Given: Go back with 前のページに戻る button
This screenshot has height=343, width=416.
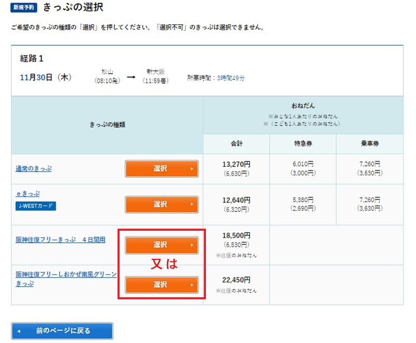Looking at the screenshot, I should coord(62,331).
